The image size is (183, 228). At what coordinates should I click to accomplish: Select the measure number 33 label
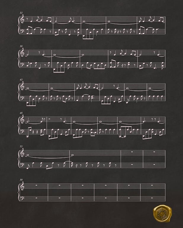tap(21, 13)
